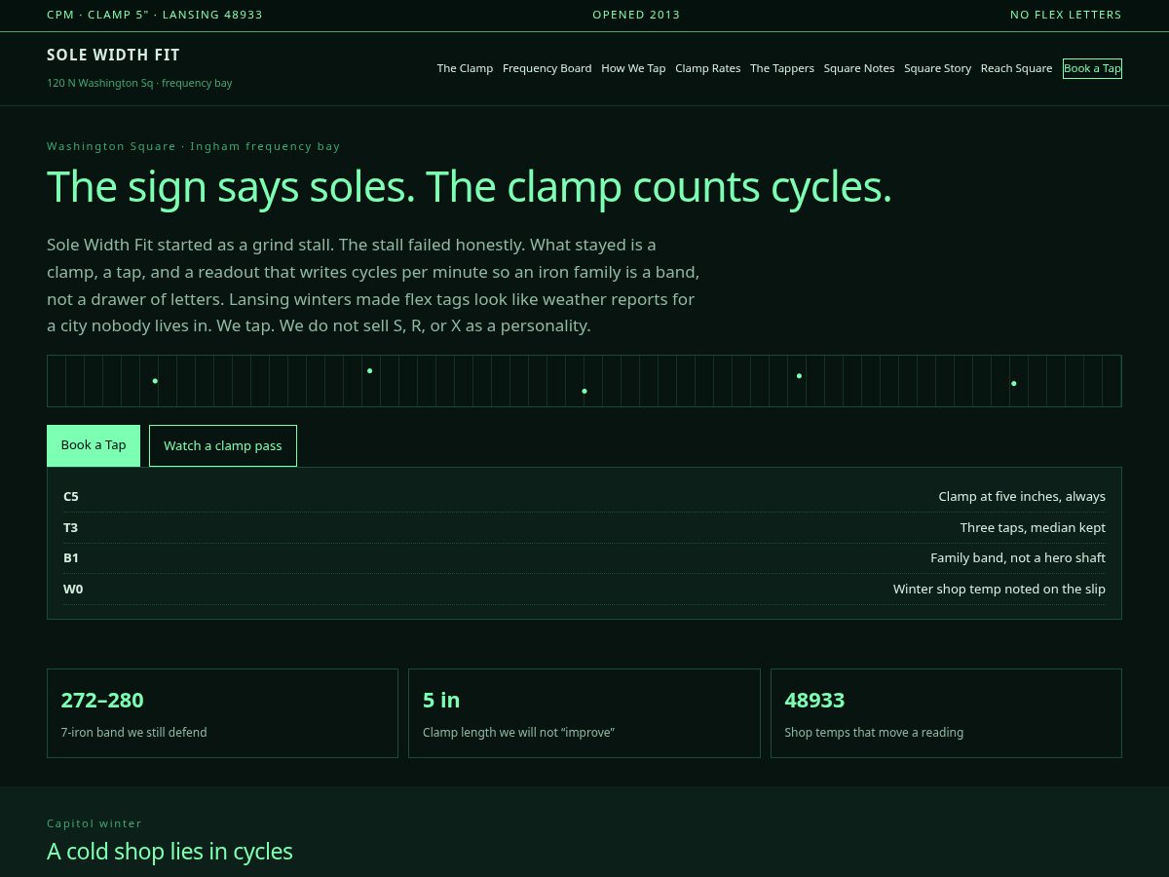Click the 120 N Washington Sq address
The width and height of the screenshot is (1169, 877).
pyautogui.click(x=139, y=83)
